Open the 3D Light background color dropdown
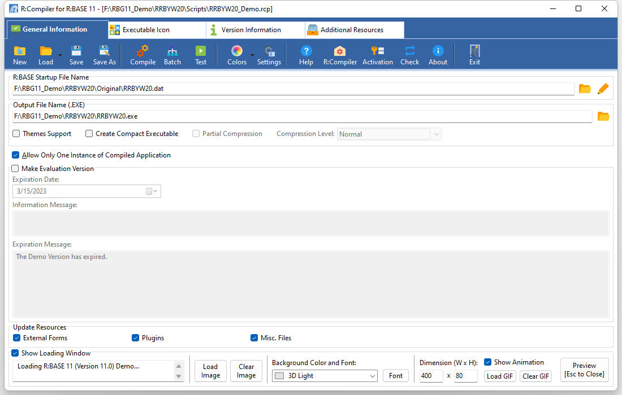Image resolution: width=622 pixels, height=395 pixels. 325,376
